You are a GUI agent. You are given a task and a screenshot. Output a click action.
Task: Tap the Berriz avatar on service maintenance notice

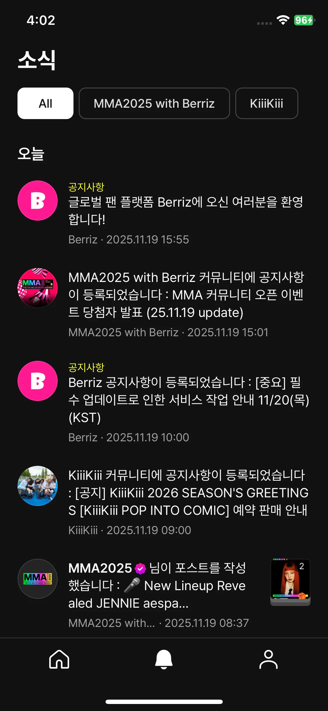(x=38, y=381)
